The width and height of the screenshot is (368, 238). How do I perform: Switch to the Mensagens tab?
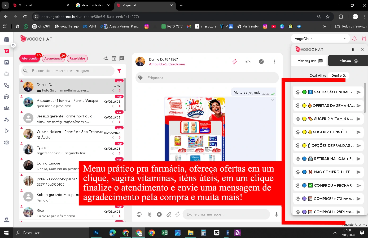coord(310,61)
